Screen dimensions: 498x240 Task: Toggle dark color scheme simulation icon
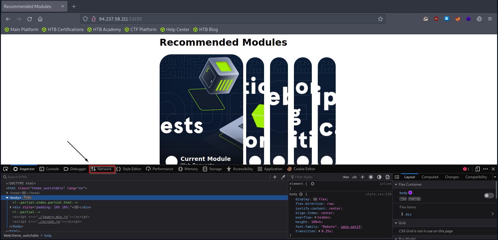tap(379, 177)
